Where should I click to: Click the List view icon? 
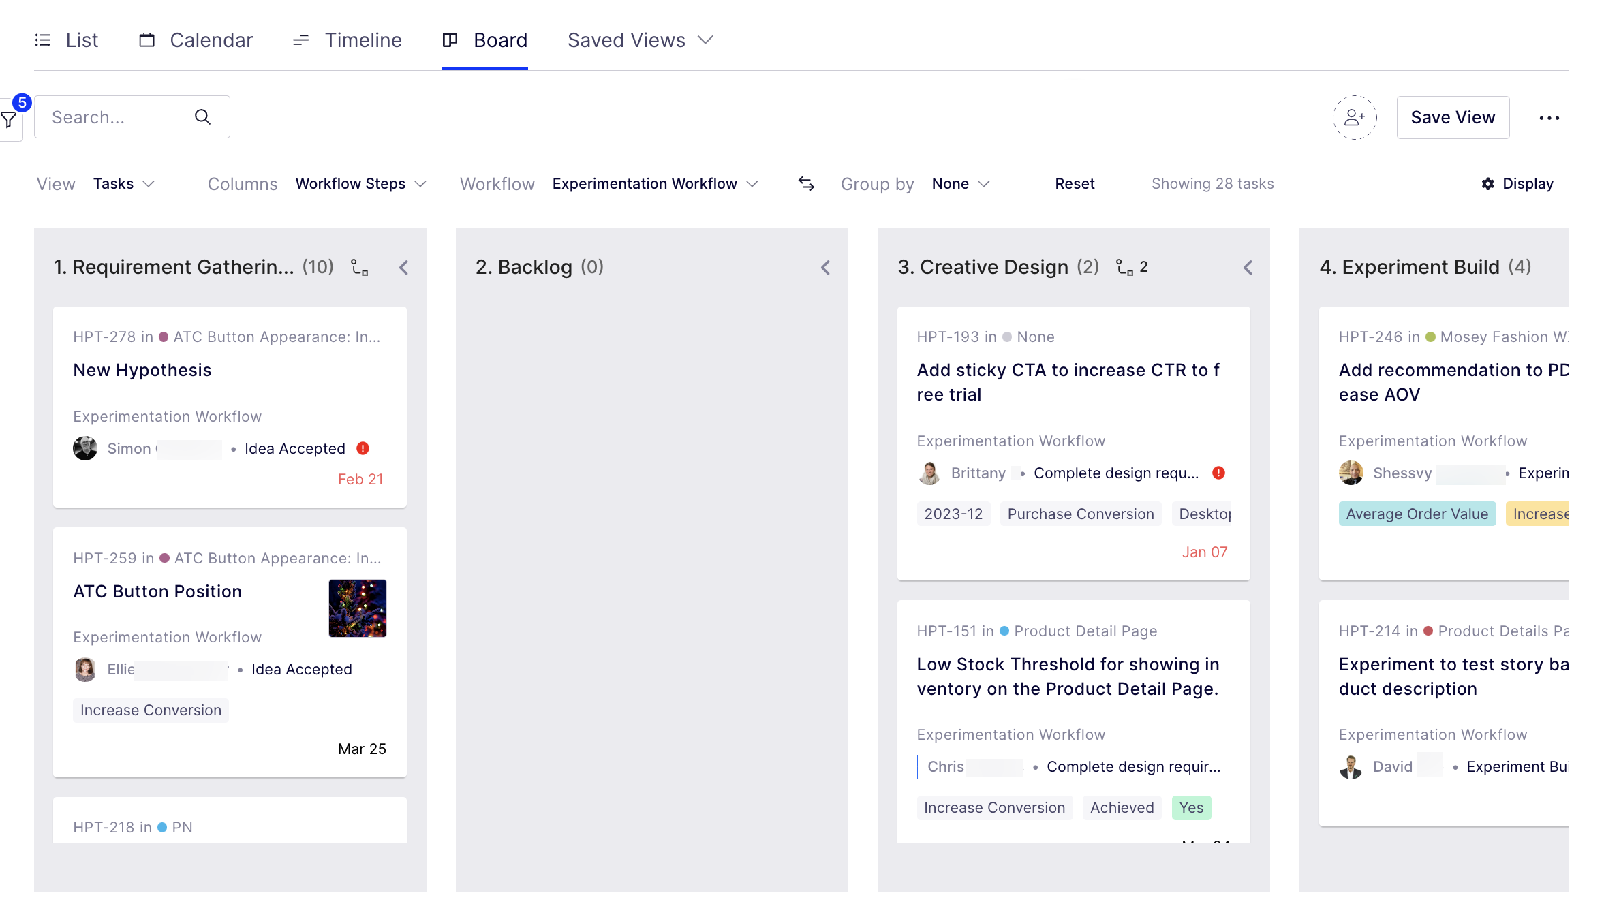tap(42, 40)
